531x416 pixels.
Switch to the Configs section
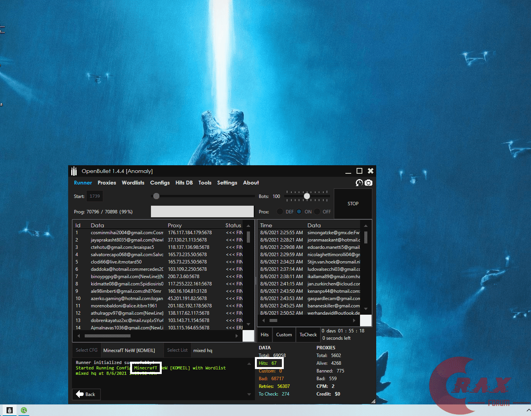160,183
